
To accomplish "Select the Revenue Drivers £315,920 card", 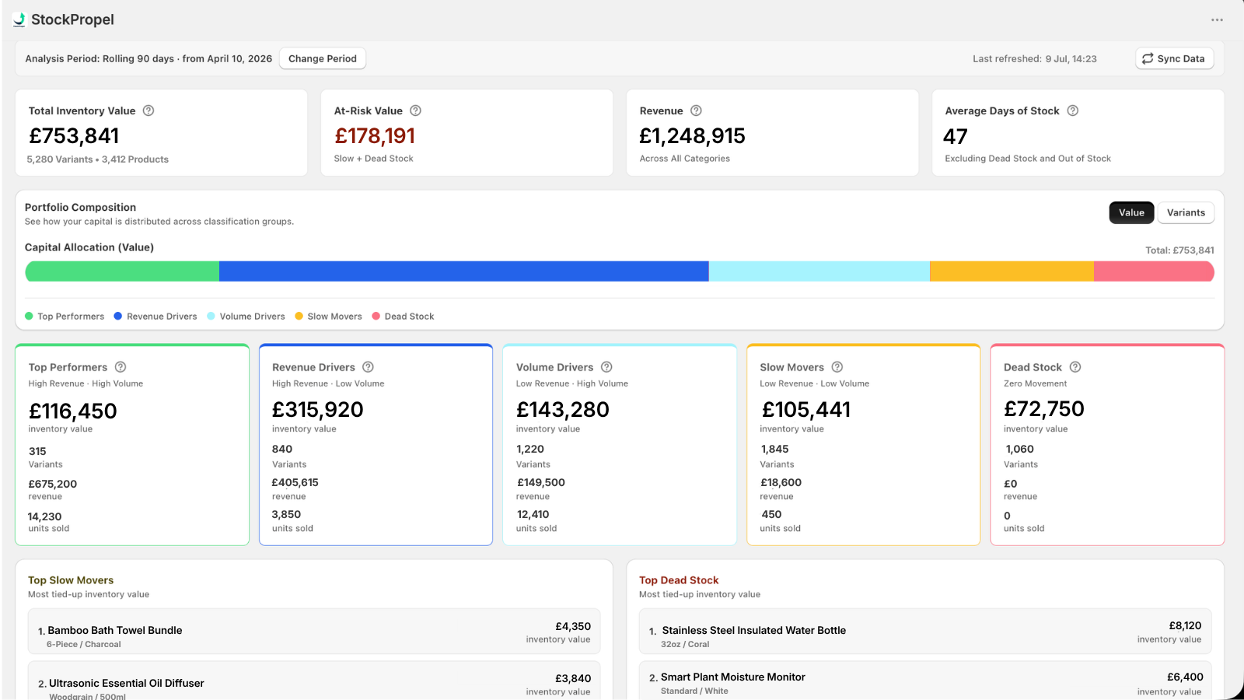I will click(x=376, y=445).
